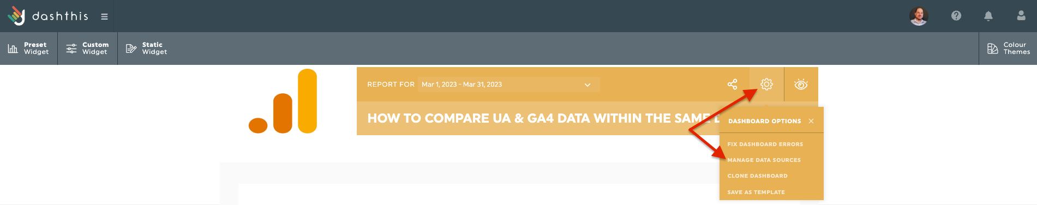Click the share icon in report header
The image size is (1037, 205).
click(x=733, y=85)
